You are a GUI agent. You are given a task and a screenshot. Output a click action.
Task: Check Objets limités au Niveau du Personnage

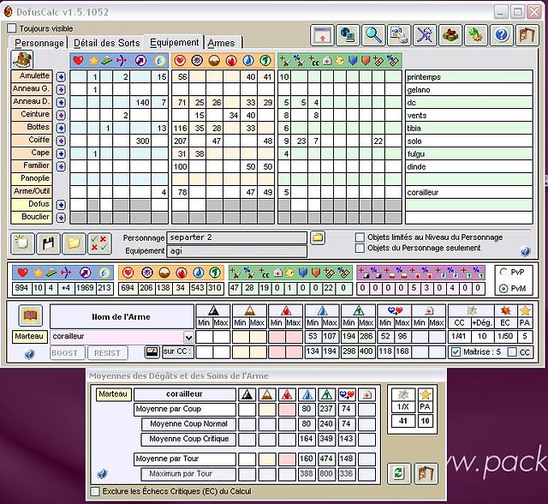click(360, 237)
